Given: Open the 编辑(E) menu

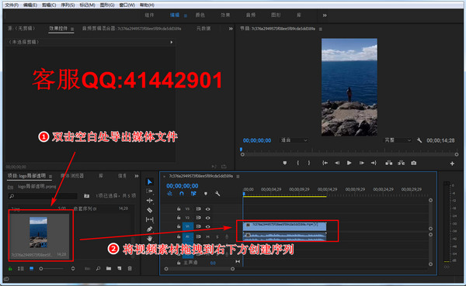Looking at the screenshot, I should tap(30, 5).
